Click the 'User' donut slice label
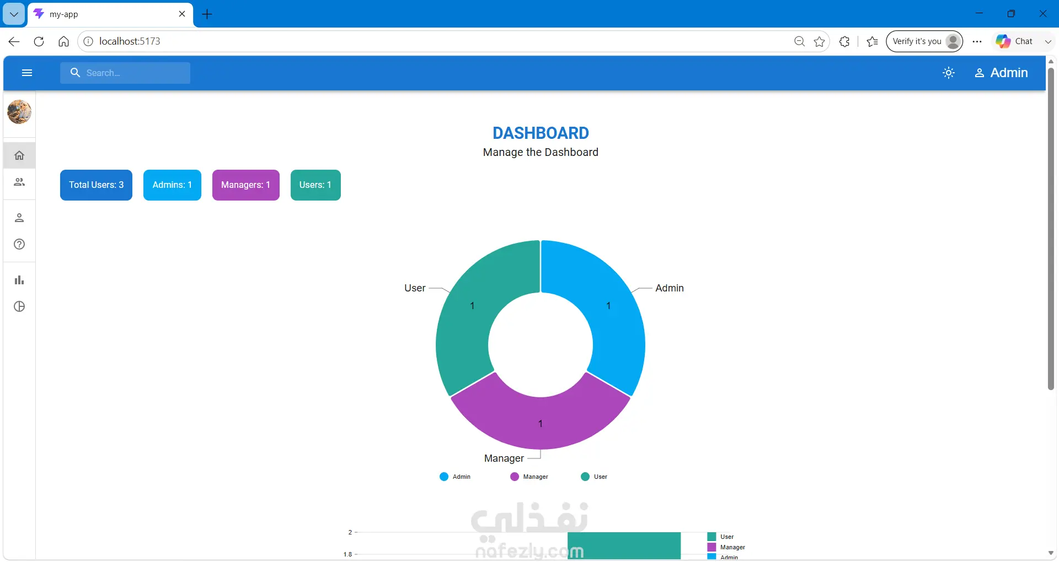 [415, 288]
